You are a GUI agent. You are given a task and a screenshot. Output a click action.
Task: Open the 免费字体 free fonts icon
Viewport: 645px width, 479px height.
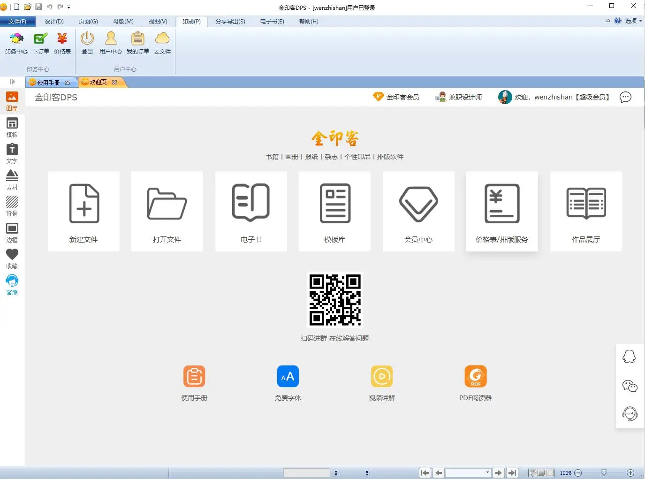(x=288, y=383)
